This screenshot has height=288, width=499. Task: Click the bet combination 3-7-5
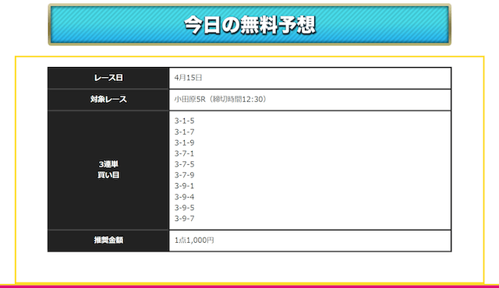(x=184, y=164)
